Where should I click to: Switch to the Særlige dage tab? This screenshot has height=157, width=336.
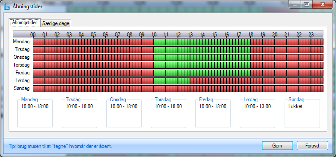[x=56, y=23]
